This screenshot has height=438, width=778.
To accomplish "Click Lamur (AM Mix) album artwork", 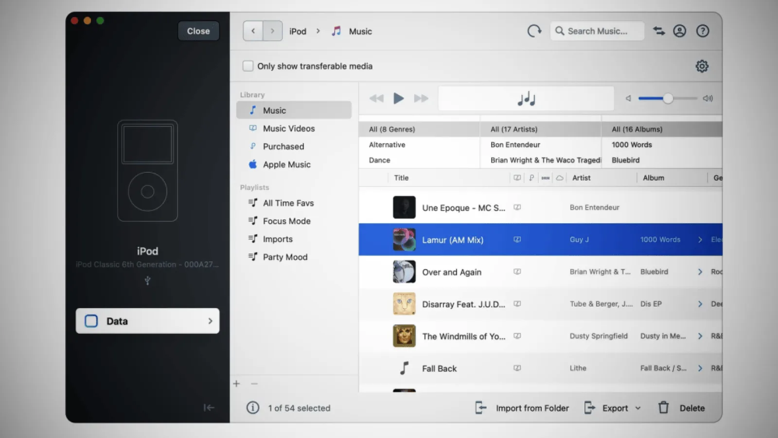I will pyautogui.click(x=404, y=239).
